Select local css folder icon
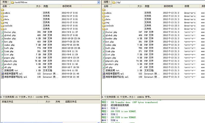 (2, 16)
